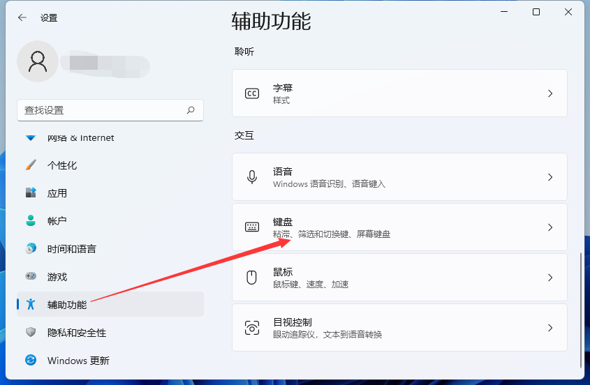Viewport: 590px width, 385px height.
Task: Expand 字幕 settings via its chevron
Action: 550,93
